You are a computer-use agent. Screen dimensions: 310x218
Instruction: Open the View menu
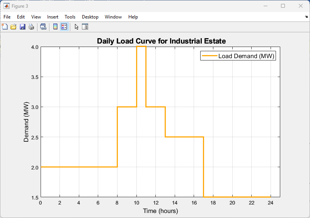(36, 17)
